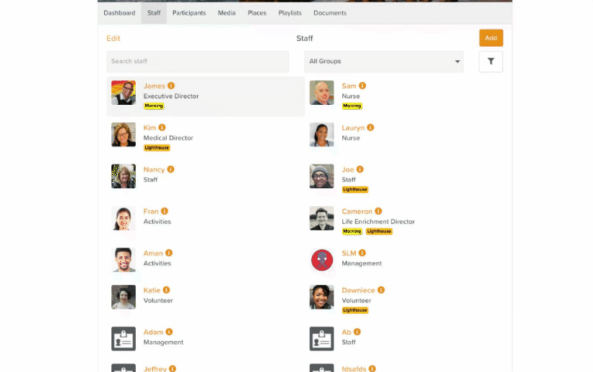Click Katie's profile photo

pyautogui.click(x=124, y=297)
